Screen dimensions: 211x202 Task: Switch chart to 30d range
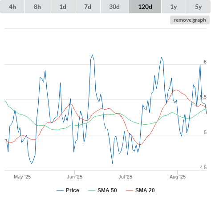pos(114,7)
